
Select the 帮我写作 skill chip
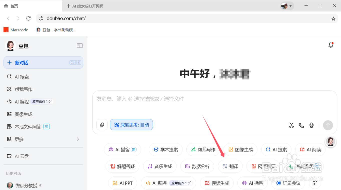[x=203, y=150]
